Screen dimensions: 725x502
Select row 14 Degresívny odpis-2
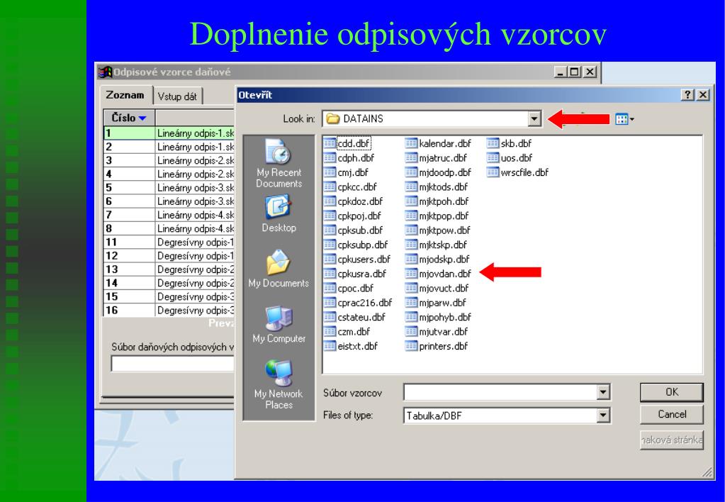point(169,283)
